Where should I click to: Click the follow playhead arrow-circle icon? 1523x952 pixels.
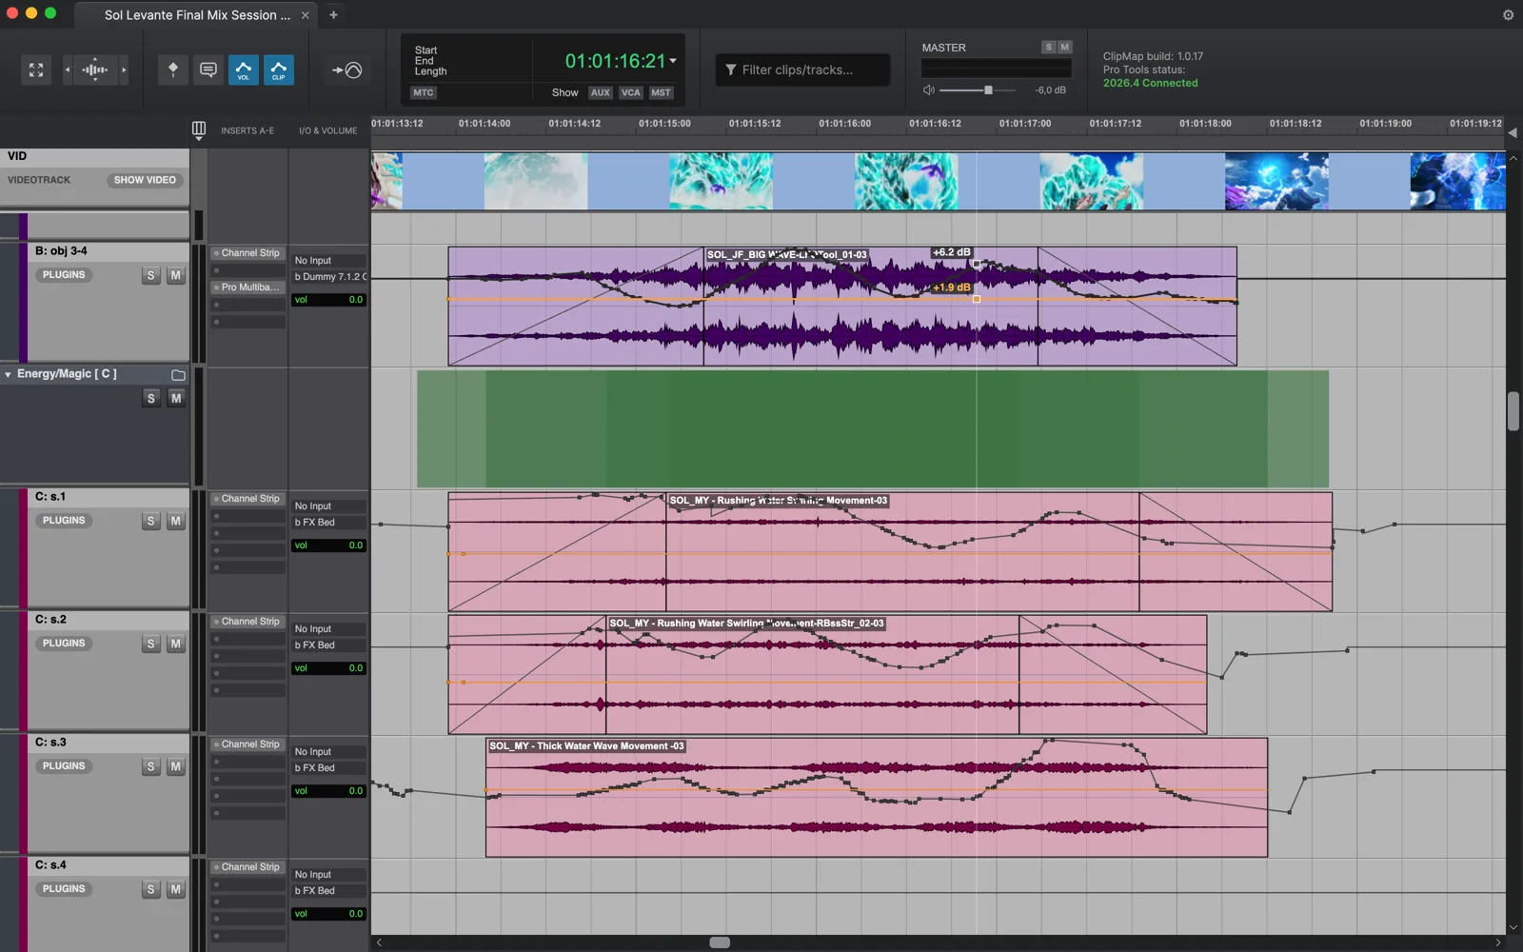point(346,69)
